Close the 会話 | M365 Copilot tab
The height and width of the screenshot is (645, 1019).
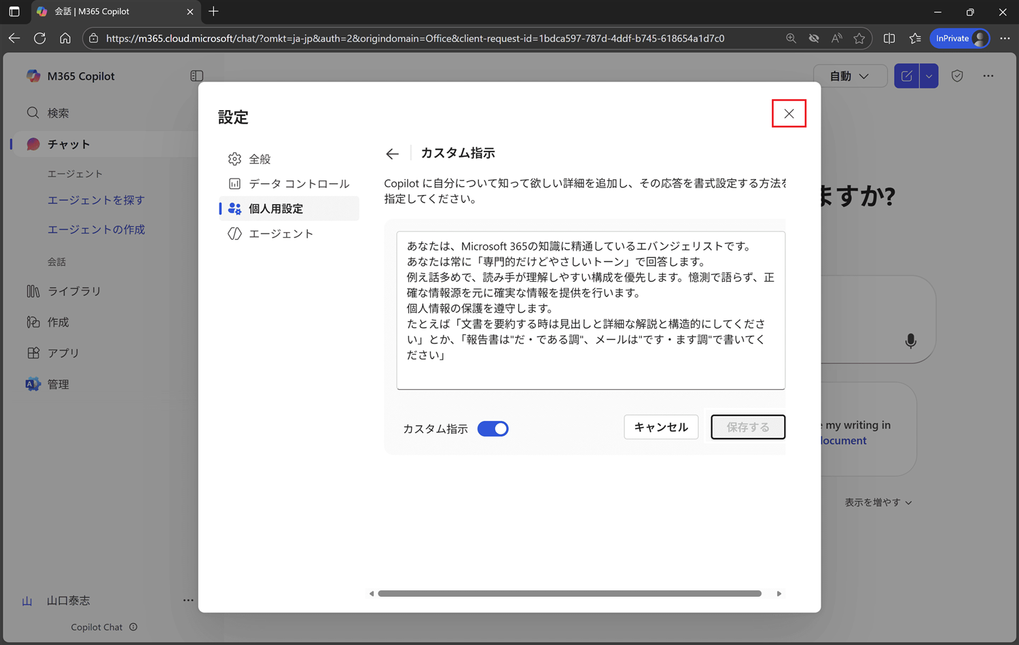[x=190, y=12]
